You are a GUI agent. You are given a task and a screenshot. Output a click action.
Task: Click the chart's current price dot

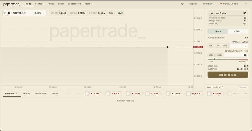168,47
